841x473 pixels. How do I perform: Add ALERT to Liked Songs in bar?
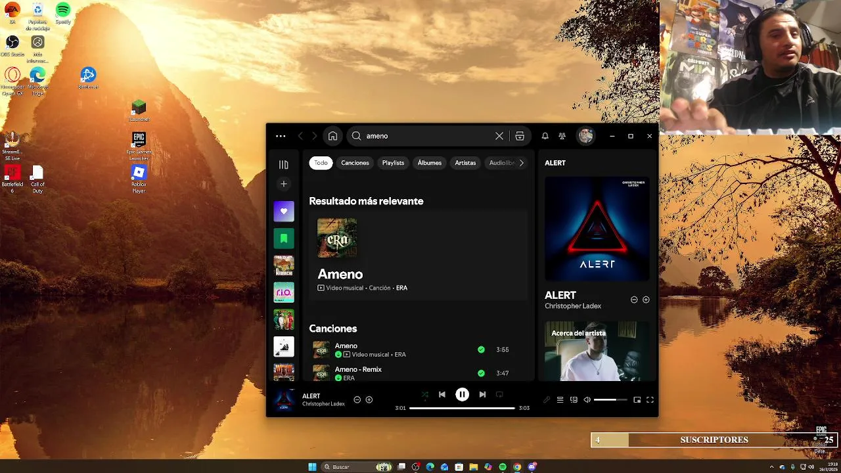pos(369,399)
